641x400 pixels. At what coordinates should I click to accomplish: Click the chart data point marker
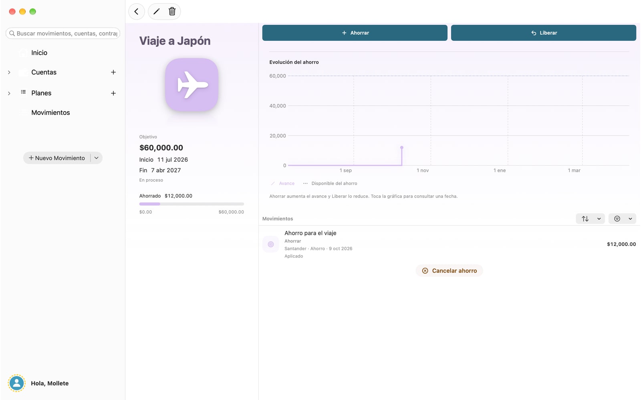point(402,148)
